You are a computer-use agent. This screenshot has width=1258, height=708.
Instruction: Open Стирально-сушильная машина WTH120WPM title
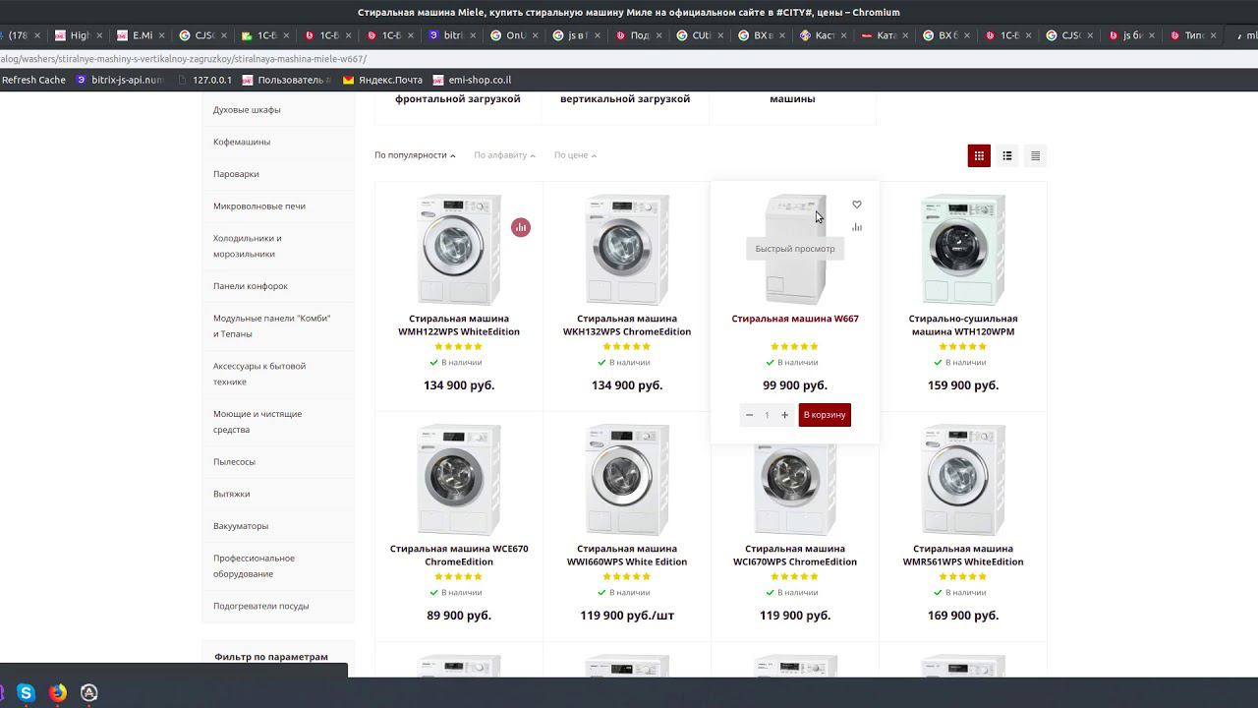point(963,325)
